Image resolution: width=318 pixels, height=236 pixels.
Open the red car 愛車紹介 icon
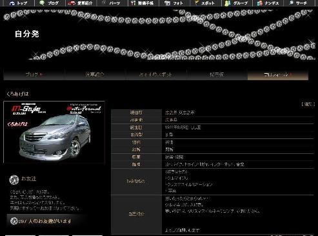[x=72, y=3]
